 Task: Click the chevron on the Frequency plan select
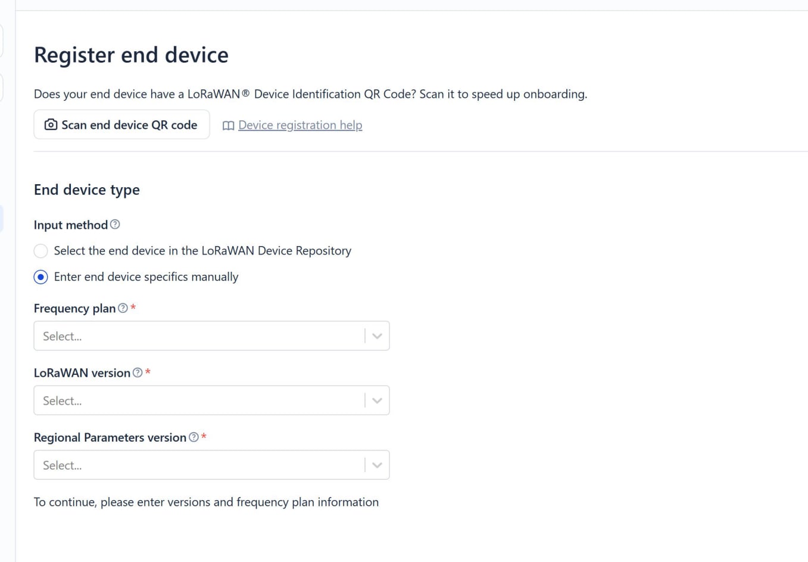[376, 336]
